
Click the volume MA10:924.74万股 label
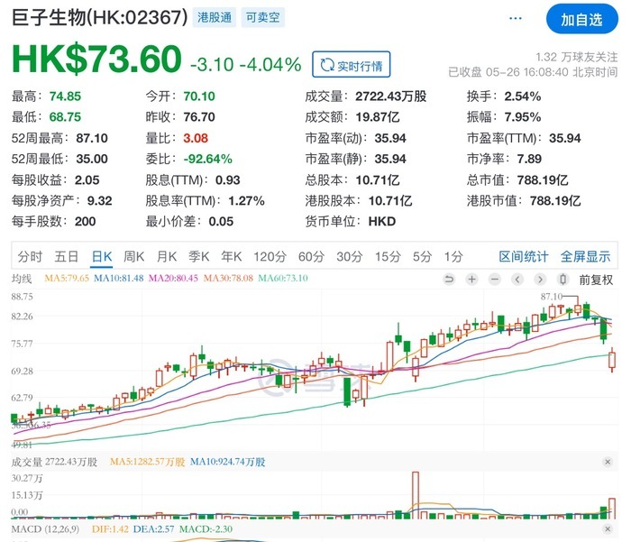(x=227, y=462)
